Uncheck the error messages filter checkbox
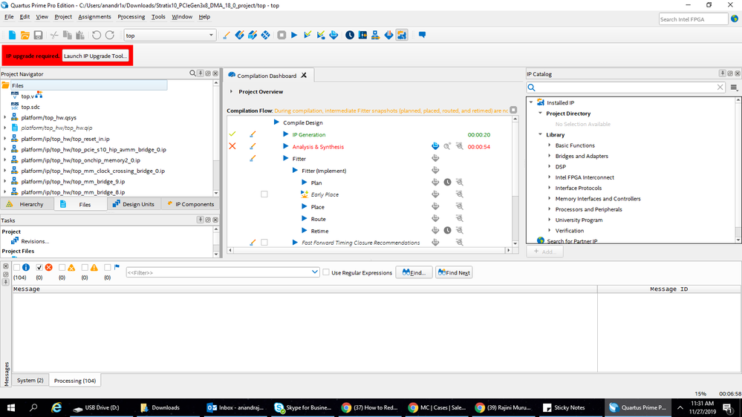 click(39, 267)
